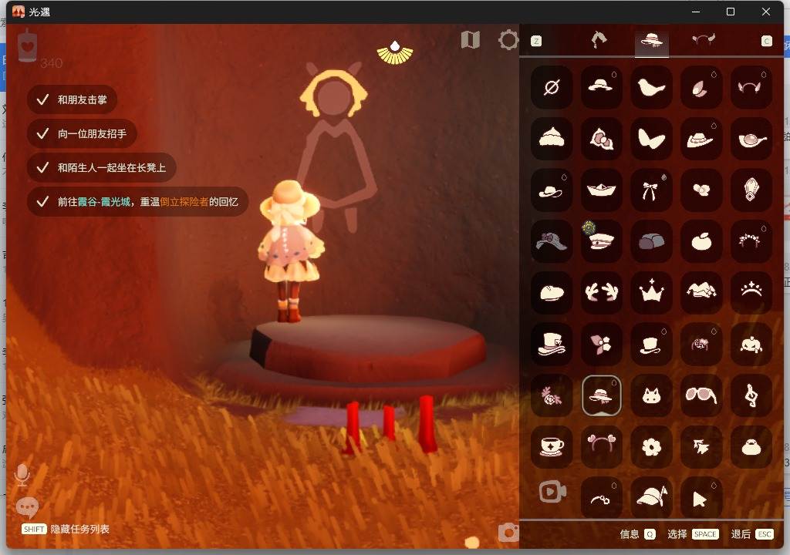Image resolution: width=790 pixels, height=555 pixels.
Task: Choose the sunglasses accessory
Action: pyautogui.click(x=701, y=395)
